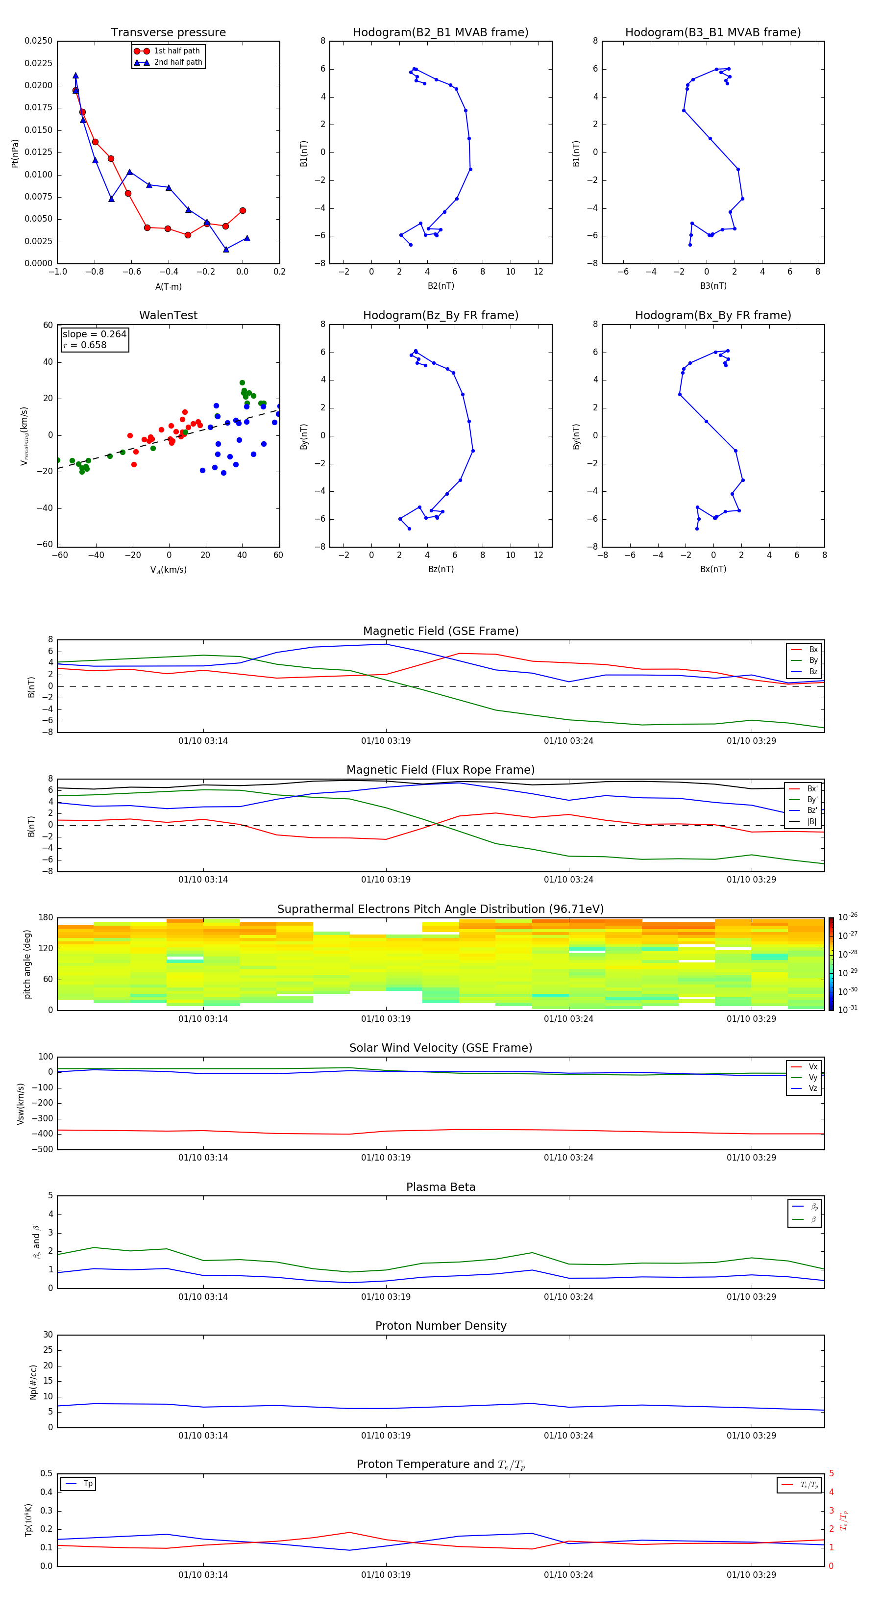Click the "Tp(10^6K)" y-axis label
Screen dimensions: 882x1618
28,1520
